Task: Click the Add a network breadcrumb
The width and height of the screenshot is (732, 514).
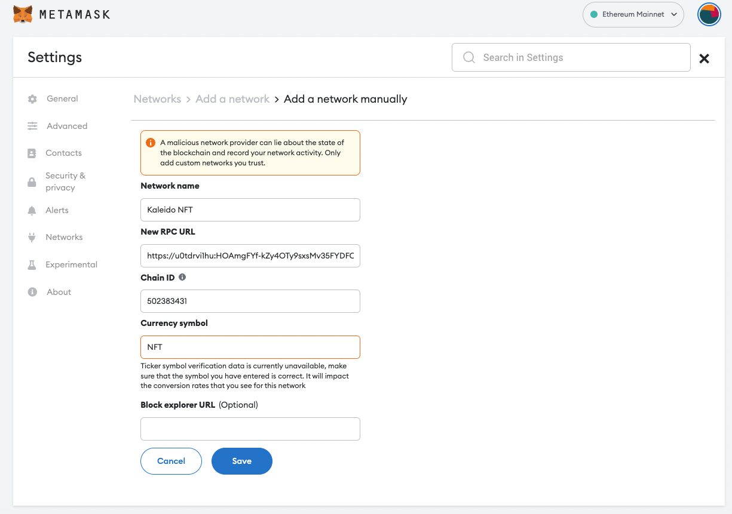Action: click(232, 99)
